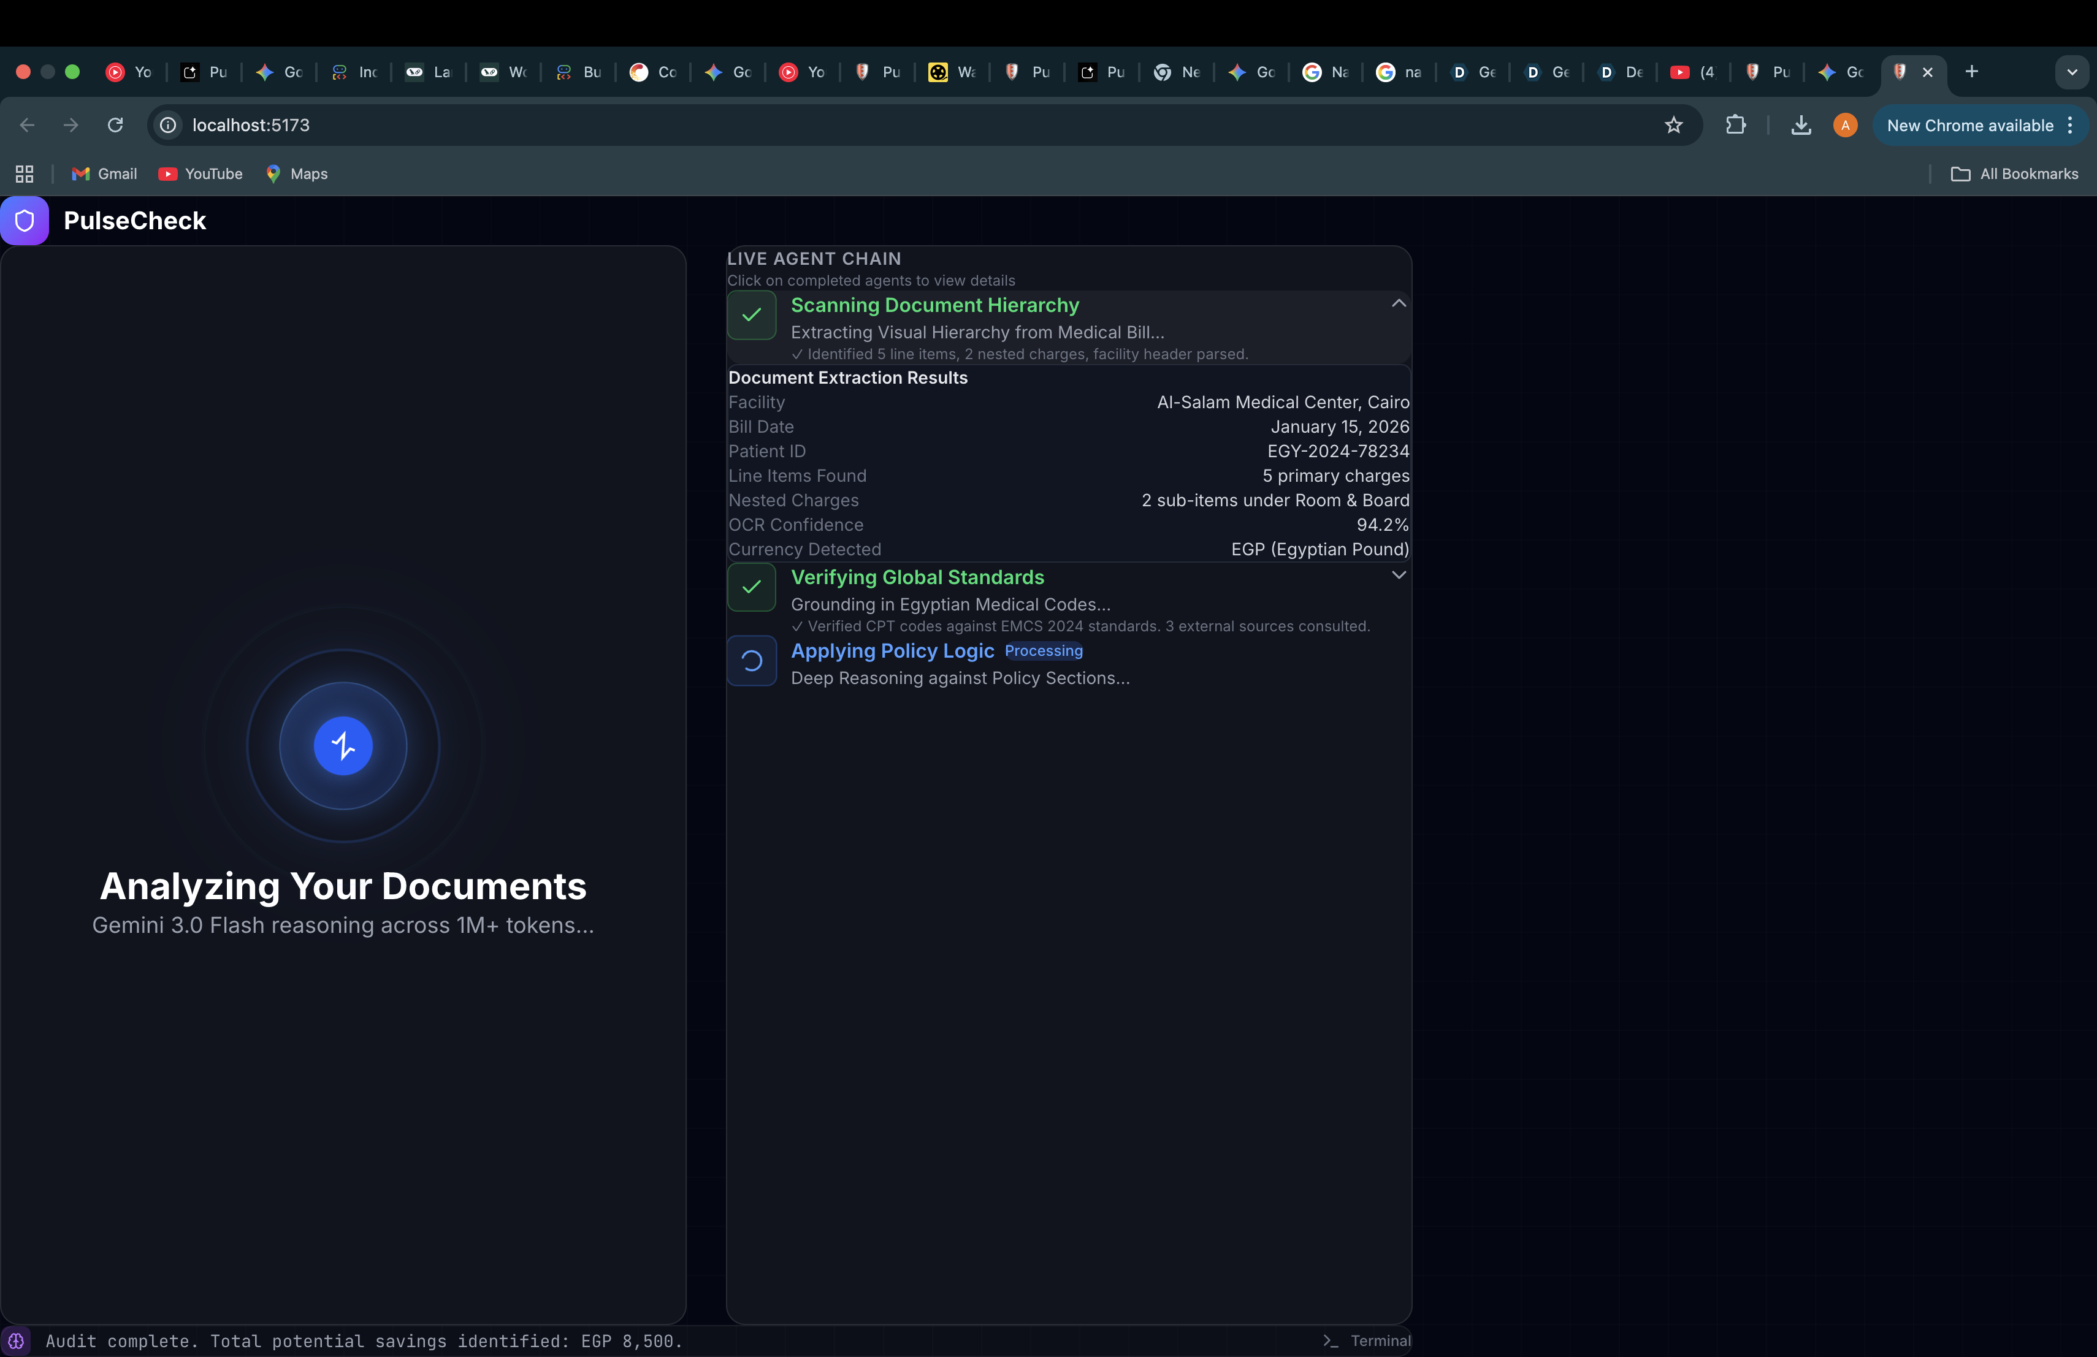This screenshot has height=1357, width=2097.
Task: Reload the localhost page
Action: pos(115,125)
